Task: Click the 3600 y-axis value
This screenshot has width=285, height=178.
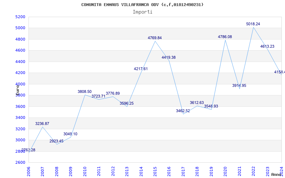Action: point(21,106)
